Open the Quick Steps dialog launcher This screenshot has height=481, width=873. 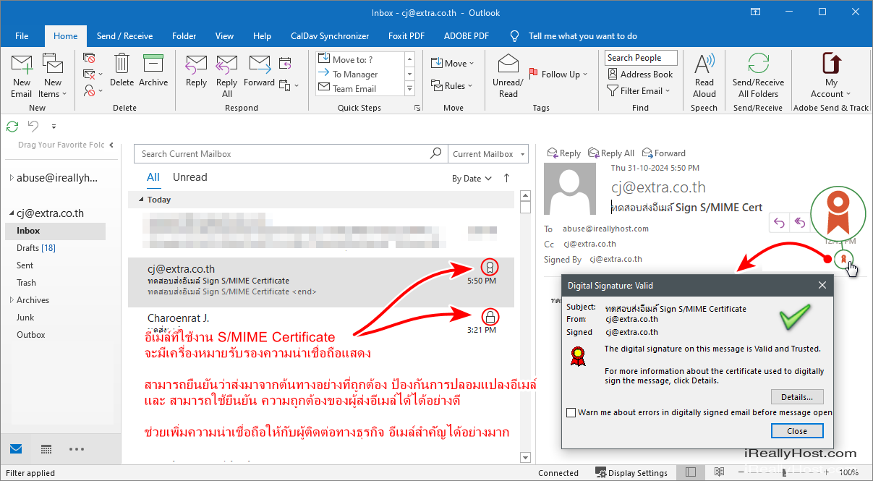[417, 108]
